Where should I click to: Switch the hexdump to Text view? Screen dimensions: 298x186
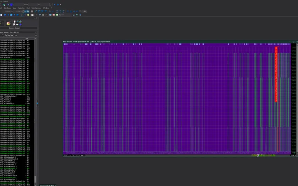coord(66,155)
